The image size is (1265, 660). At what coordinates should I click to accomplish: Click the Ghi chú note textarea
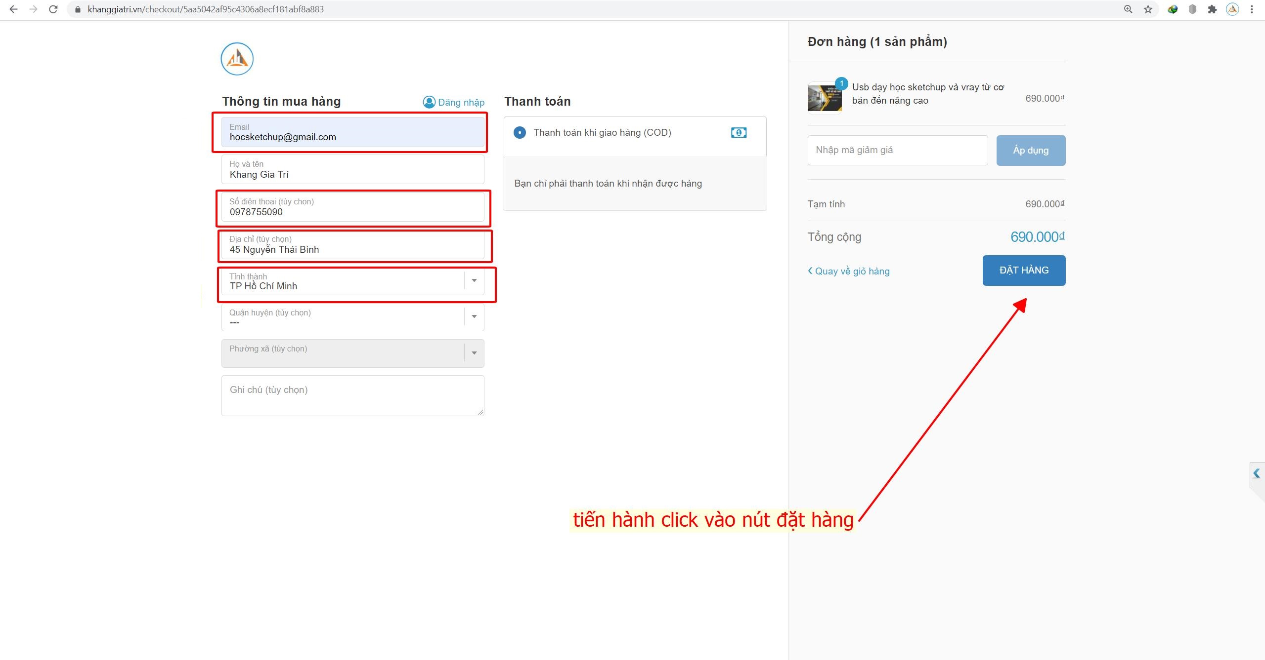tap(352, 395)
